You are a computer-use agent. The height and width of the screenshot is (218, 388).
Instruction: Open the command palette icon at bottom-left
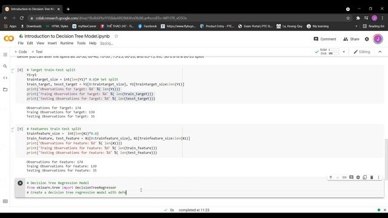click(5, 201)
